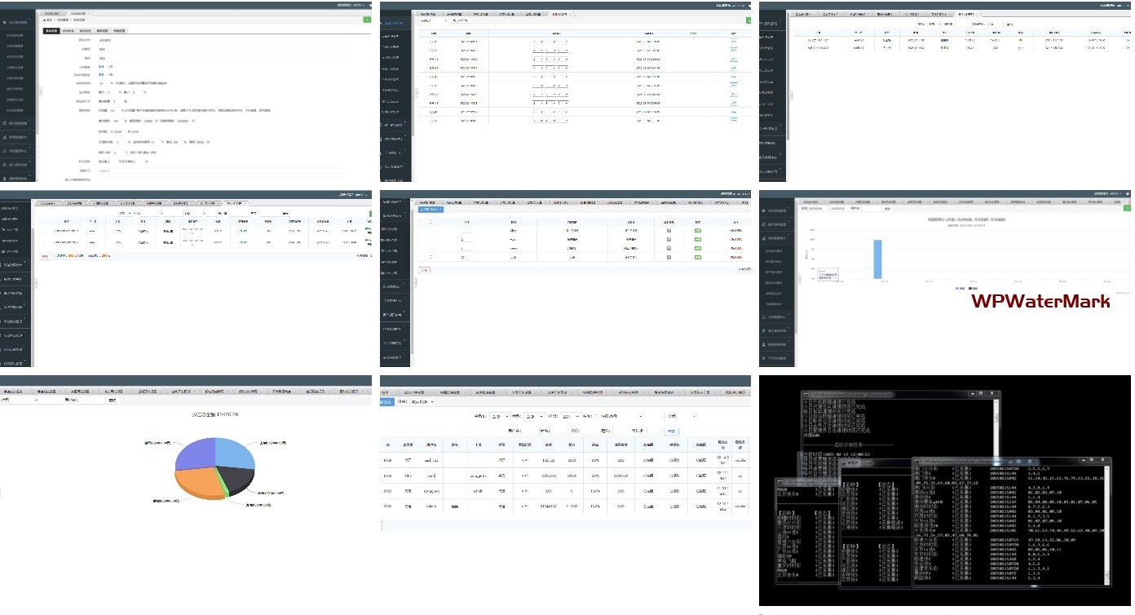Click the blue legend swatch under the bar chart
Image resolution: width=1135 pixels, height=615 pixels.
[957, 288]
